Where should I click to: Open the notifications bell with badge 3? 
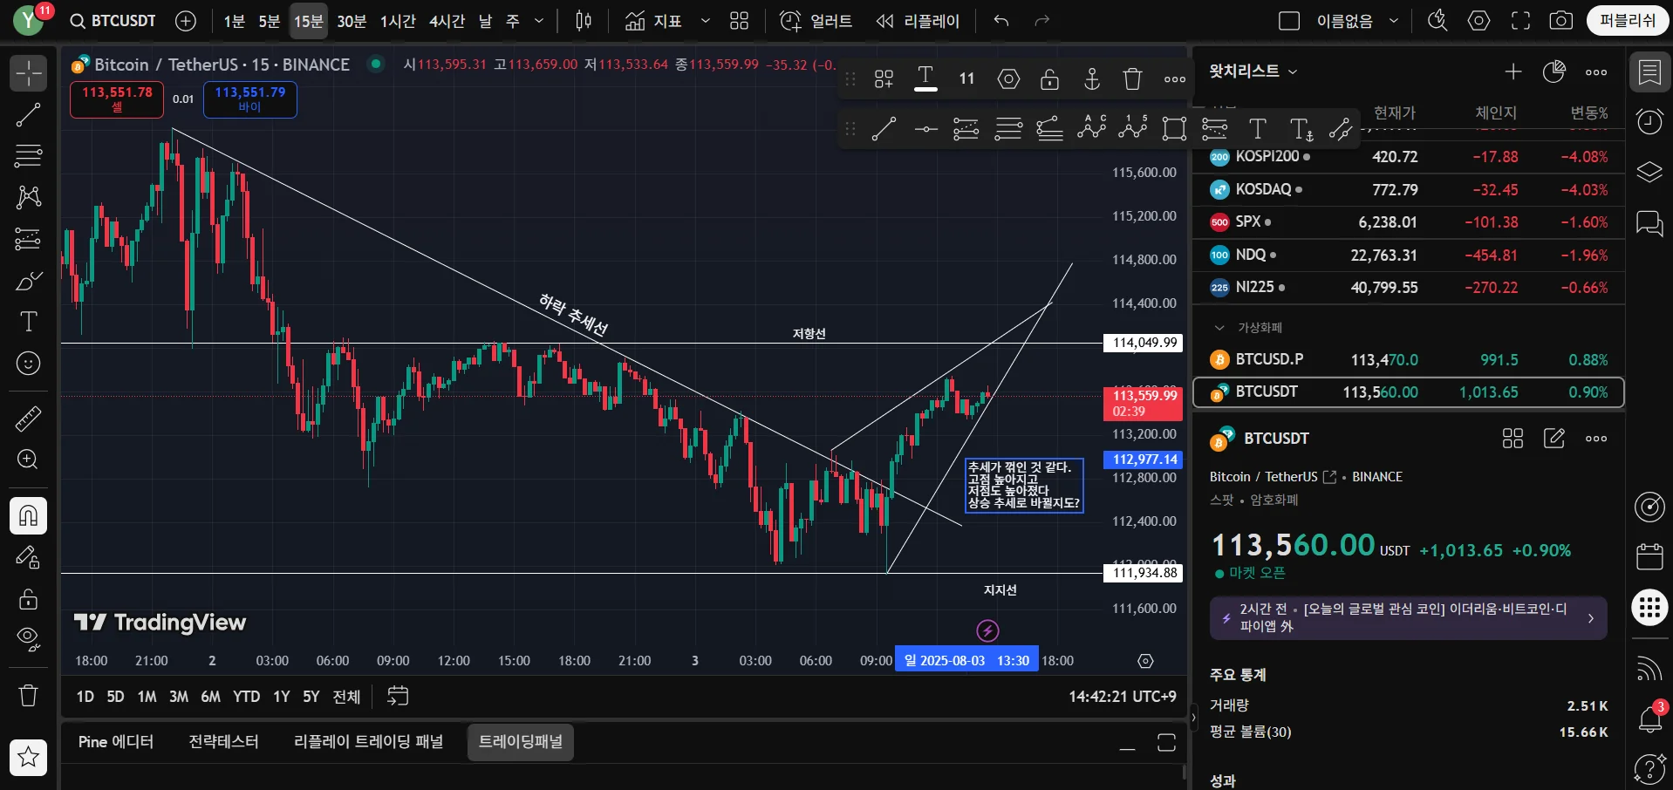coord(1649,718)
